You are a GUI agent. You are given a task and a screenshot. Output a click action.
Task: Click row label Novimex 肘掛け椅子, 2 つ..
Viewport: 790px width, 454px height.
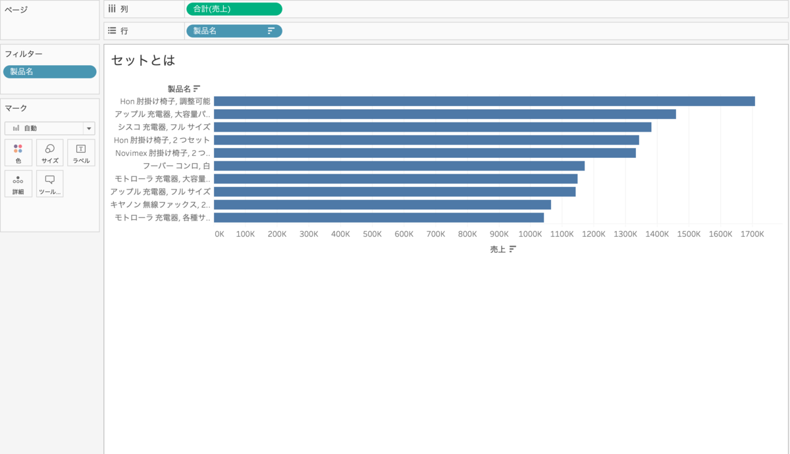click(163, 153)
